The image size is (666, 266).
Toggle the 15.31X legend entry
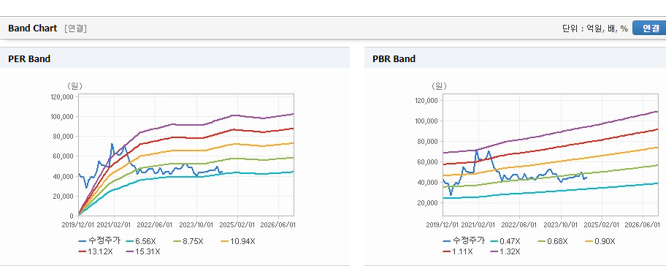(143, 251)
